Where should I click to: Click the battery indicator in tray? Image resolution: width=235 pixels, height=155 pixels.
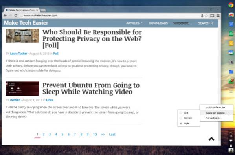coord(231,146)
